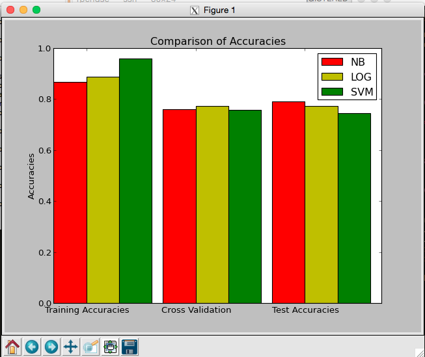The width and height of the screenshot is (425, 357).
Task: Minimize Figure 1 with yellow button
Action: [x=23, y=10]
